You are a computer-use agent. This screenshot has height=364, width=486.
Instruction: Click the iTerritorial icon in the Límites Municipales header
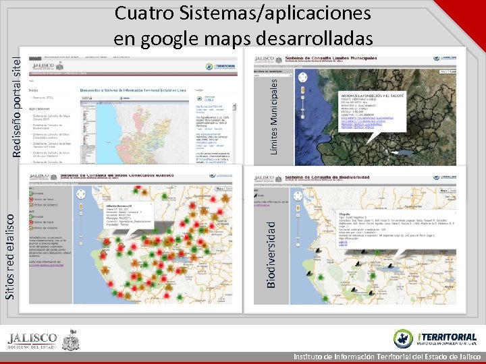click(437, 58)
